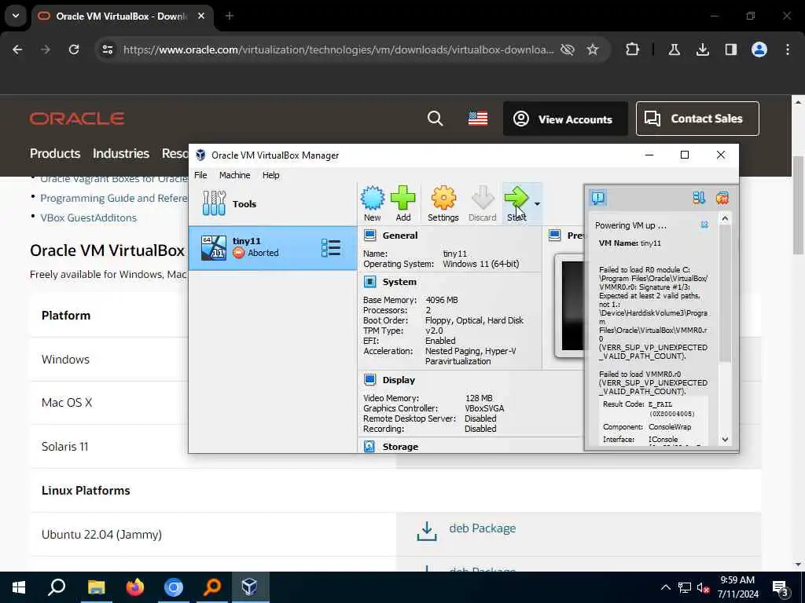Open the tab search dropdown chevron

pyautogui.click(x=16, y=16)
